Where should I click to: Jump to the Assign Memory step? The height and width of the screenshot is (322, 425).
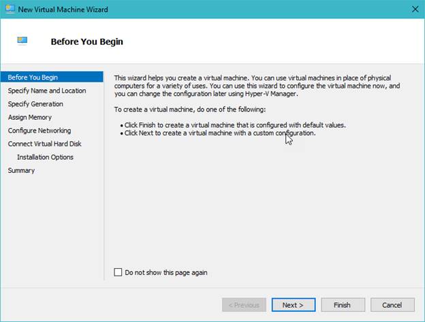(x=30, y=117)
